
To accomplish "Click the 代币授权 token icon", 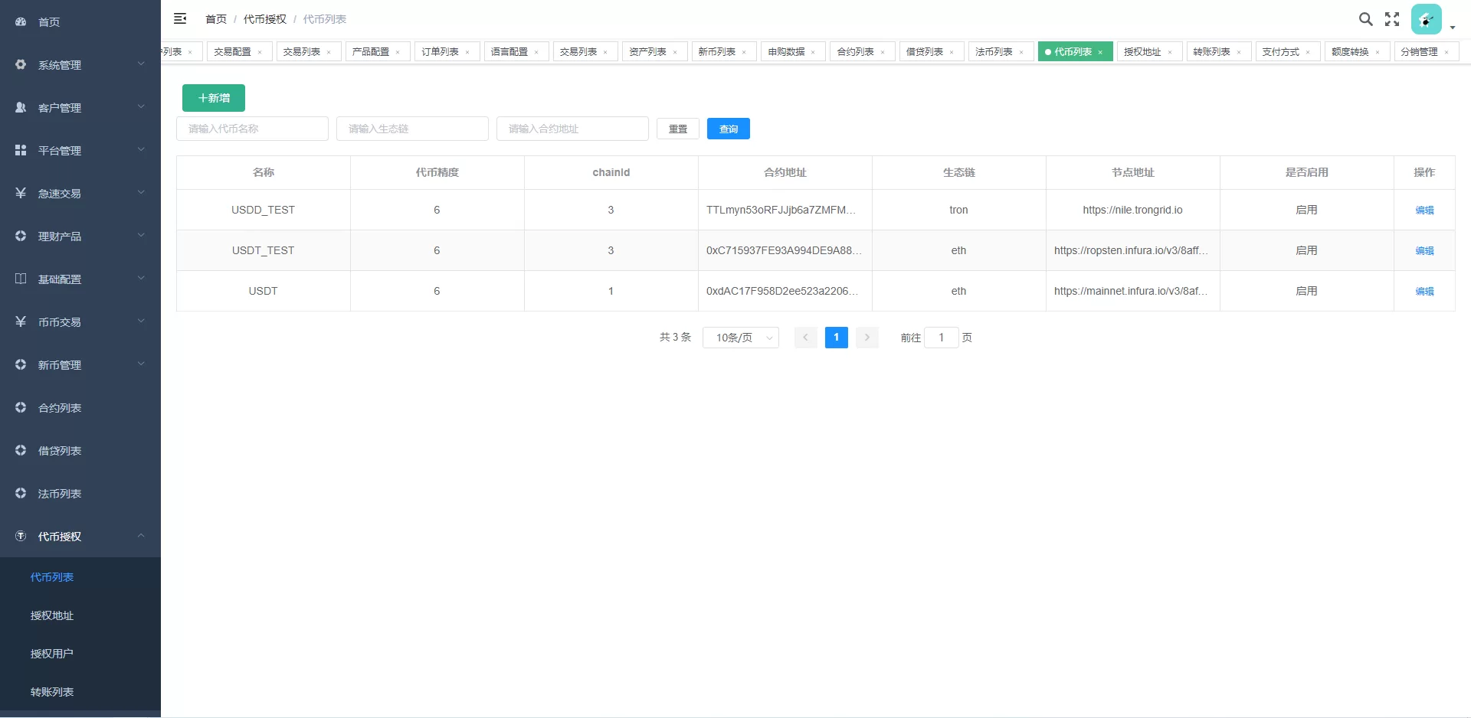I will [21, 536].
